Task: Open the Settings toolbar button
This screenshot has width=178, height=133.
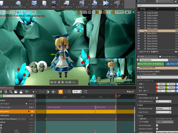Action: click(x=54, y=4)
